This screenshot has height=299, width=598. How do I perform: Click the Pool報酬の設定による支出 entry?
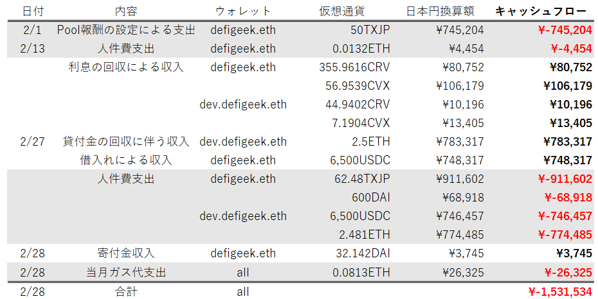(x=126, y=30)
